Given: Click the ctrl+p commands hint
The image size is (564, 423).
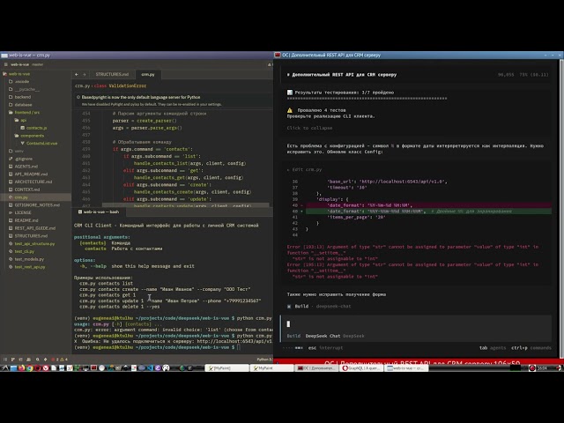Looking at the screenshot, I should (x=531, y=348).
